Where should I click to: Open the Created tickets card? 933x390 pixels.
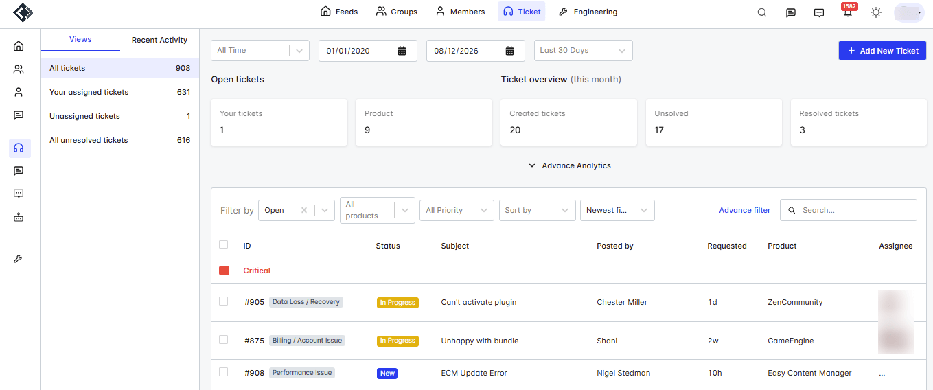click(x=569, y=122)
